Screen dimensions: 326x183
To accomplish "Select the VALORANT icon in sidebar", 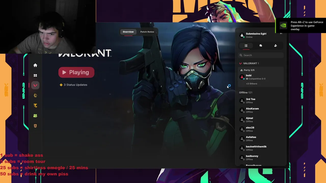I will point(35,85).
